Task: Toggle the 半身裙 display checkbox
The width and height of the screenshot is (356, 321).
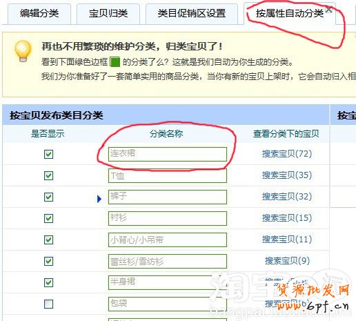Action: (48, 282)
